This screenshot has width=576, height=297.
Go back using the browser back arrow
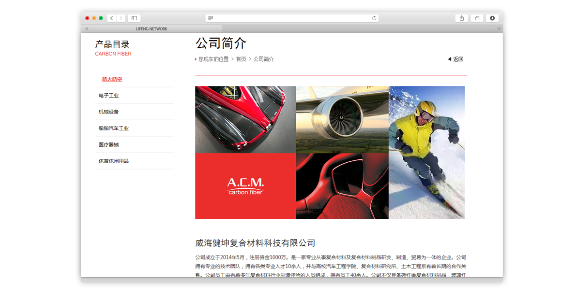(x=112, y=18)
